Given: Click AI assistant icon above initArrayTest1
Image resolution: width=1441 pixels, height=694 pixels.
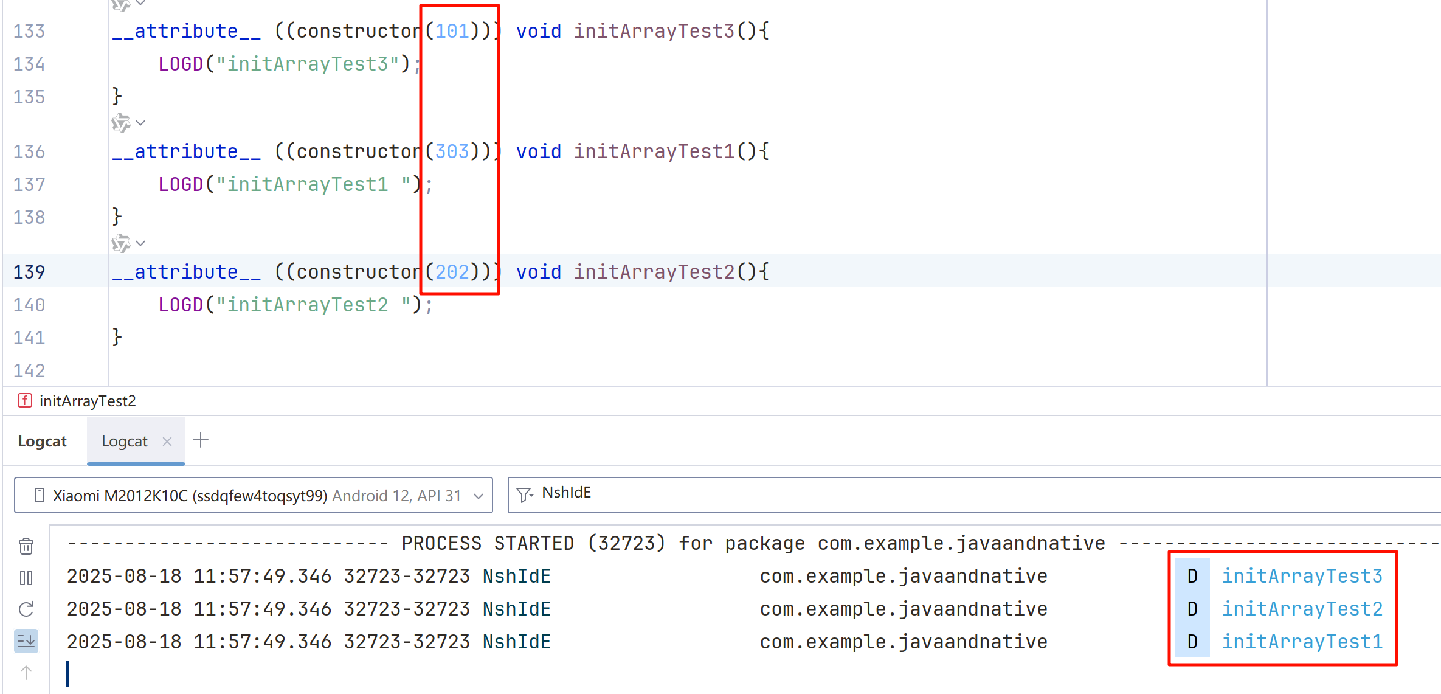Looking at the screenshot, I should [x=121, y=123].
